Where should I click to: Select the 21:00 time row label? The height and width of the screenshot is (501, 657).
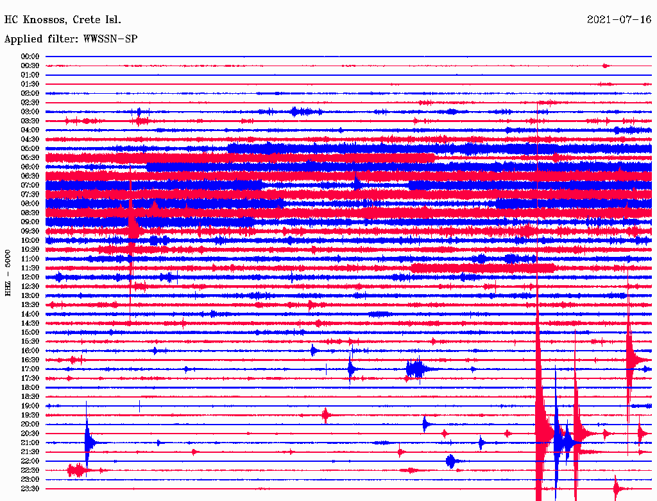30,443
